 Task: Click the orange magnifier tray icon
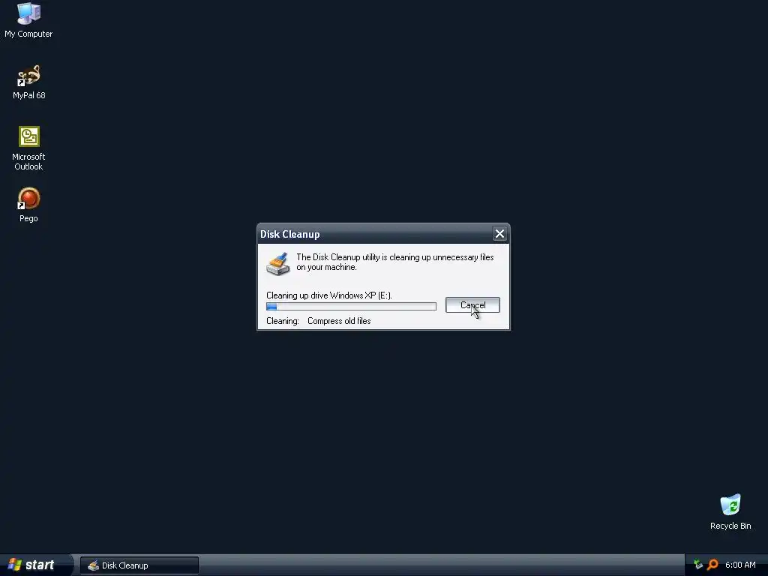coord(712,565)
